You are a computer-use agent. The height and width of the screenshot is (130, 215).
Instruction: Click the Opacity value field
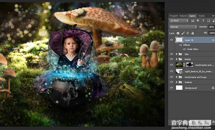(212, 27)
